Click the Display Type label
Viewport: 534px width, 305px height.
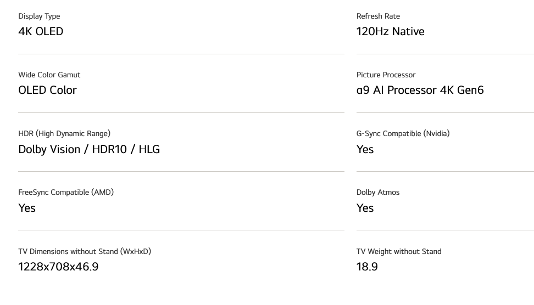pos(39,16)
